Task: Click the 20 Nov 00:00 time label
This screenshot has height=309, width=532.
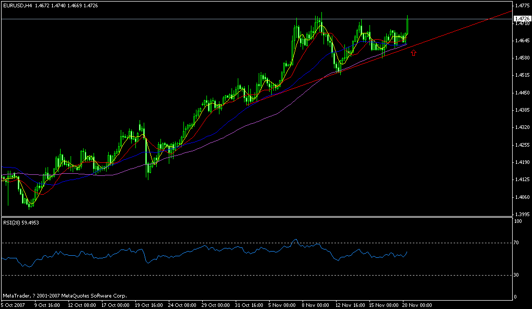Action: click(417, 305)
